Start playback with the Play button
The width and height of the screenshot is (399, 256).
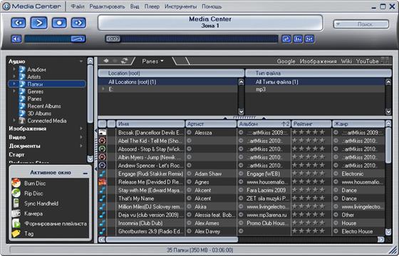(x=38, y=23)
